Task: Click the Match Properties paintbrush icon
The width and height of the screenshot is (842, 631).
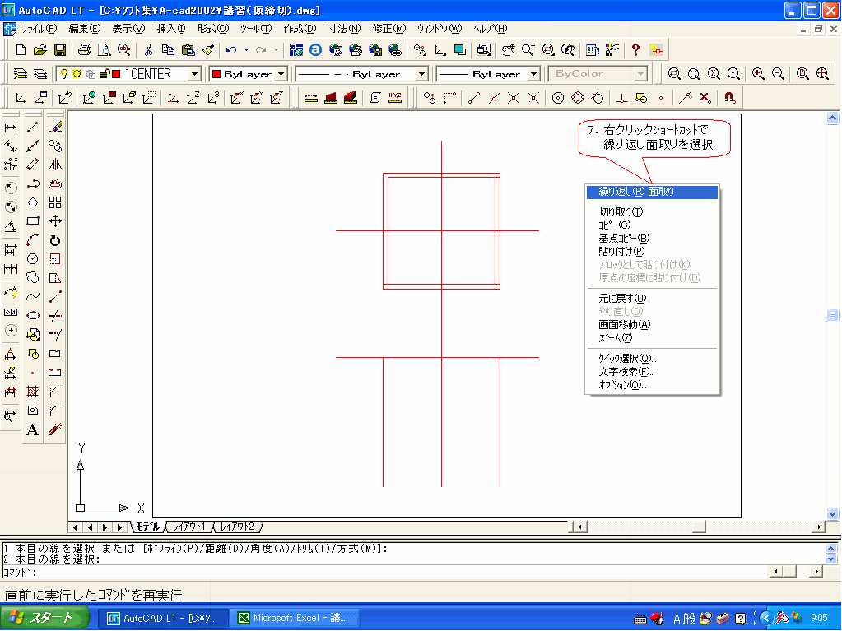Action: [207, 50]
